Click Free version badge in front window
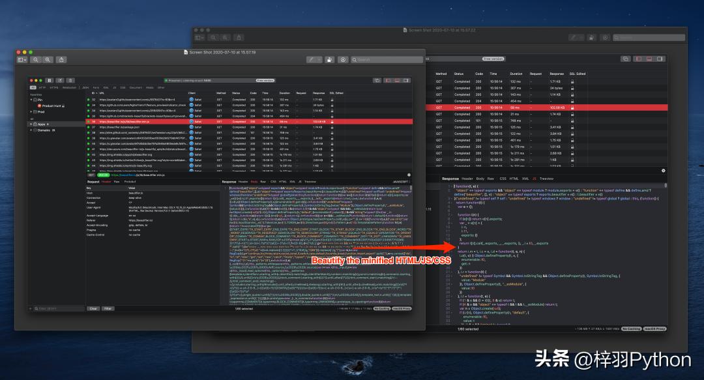The image size is (704, 380). (265, 80)
